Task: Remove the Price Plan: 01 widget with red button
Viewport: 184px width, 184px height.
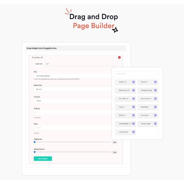Action: [x=119, y=57]
